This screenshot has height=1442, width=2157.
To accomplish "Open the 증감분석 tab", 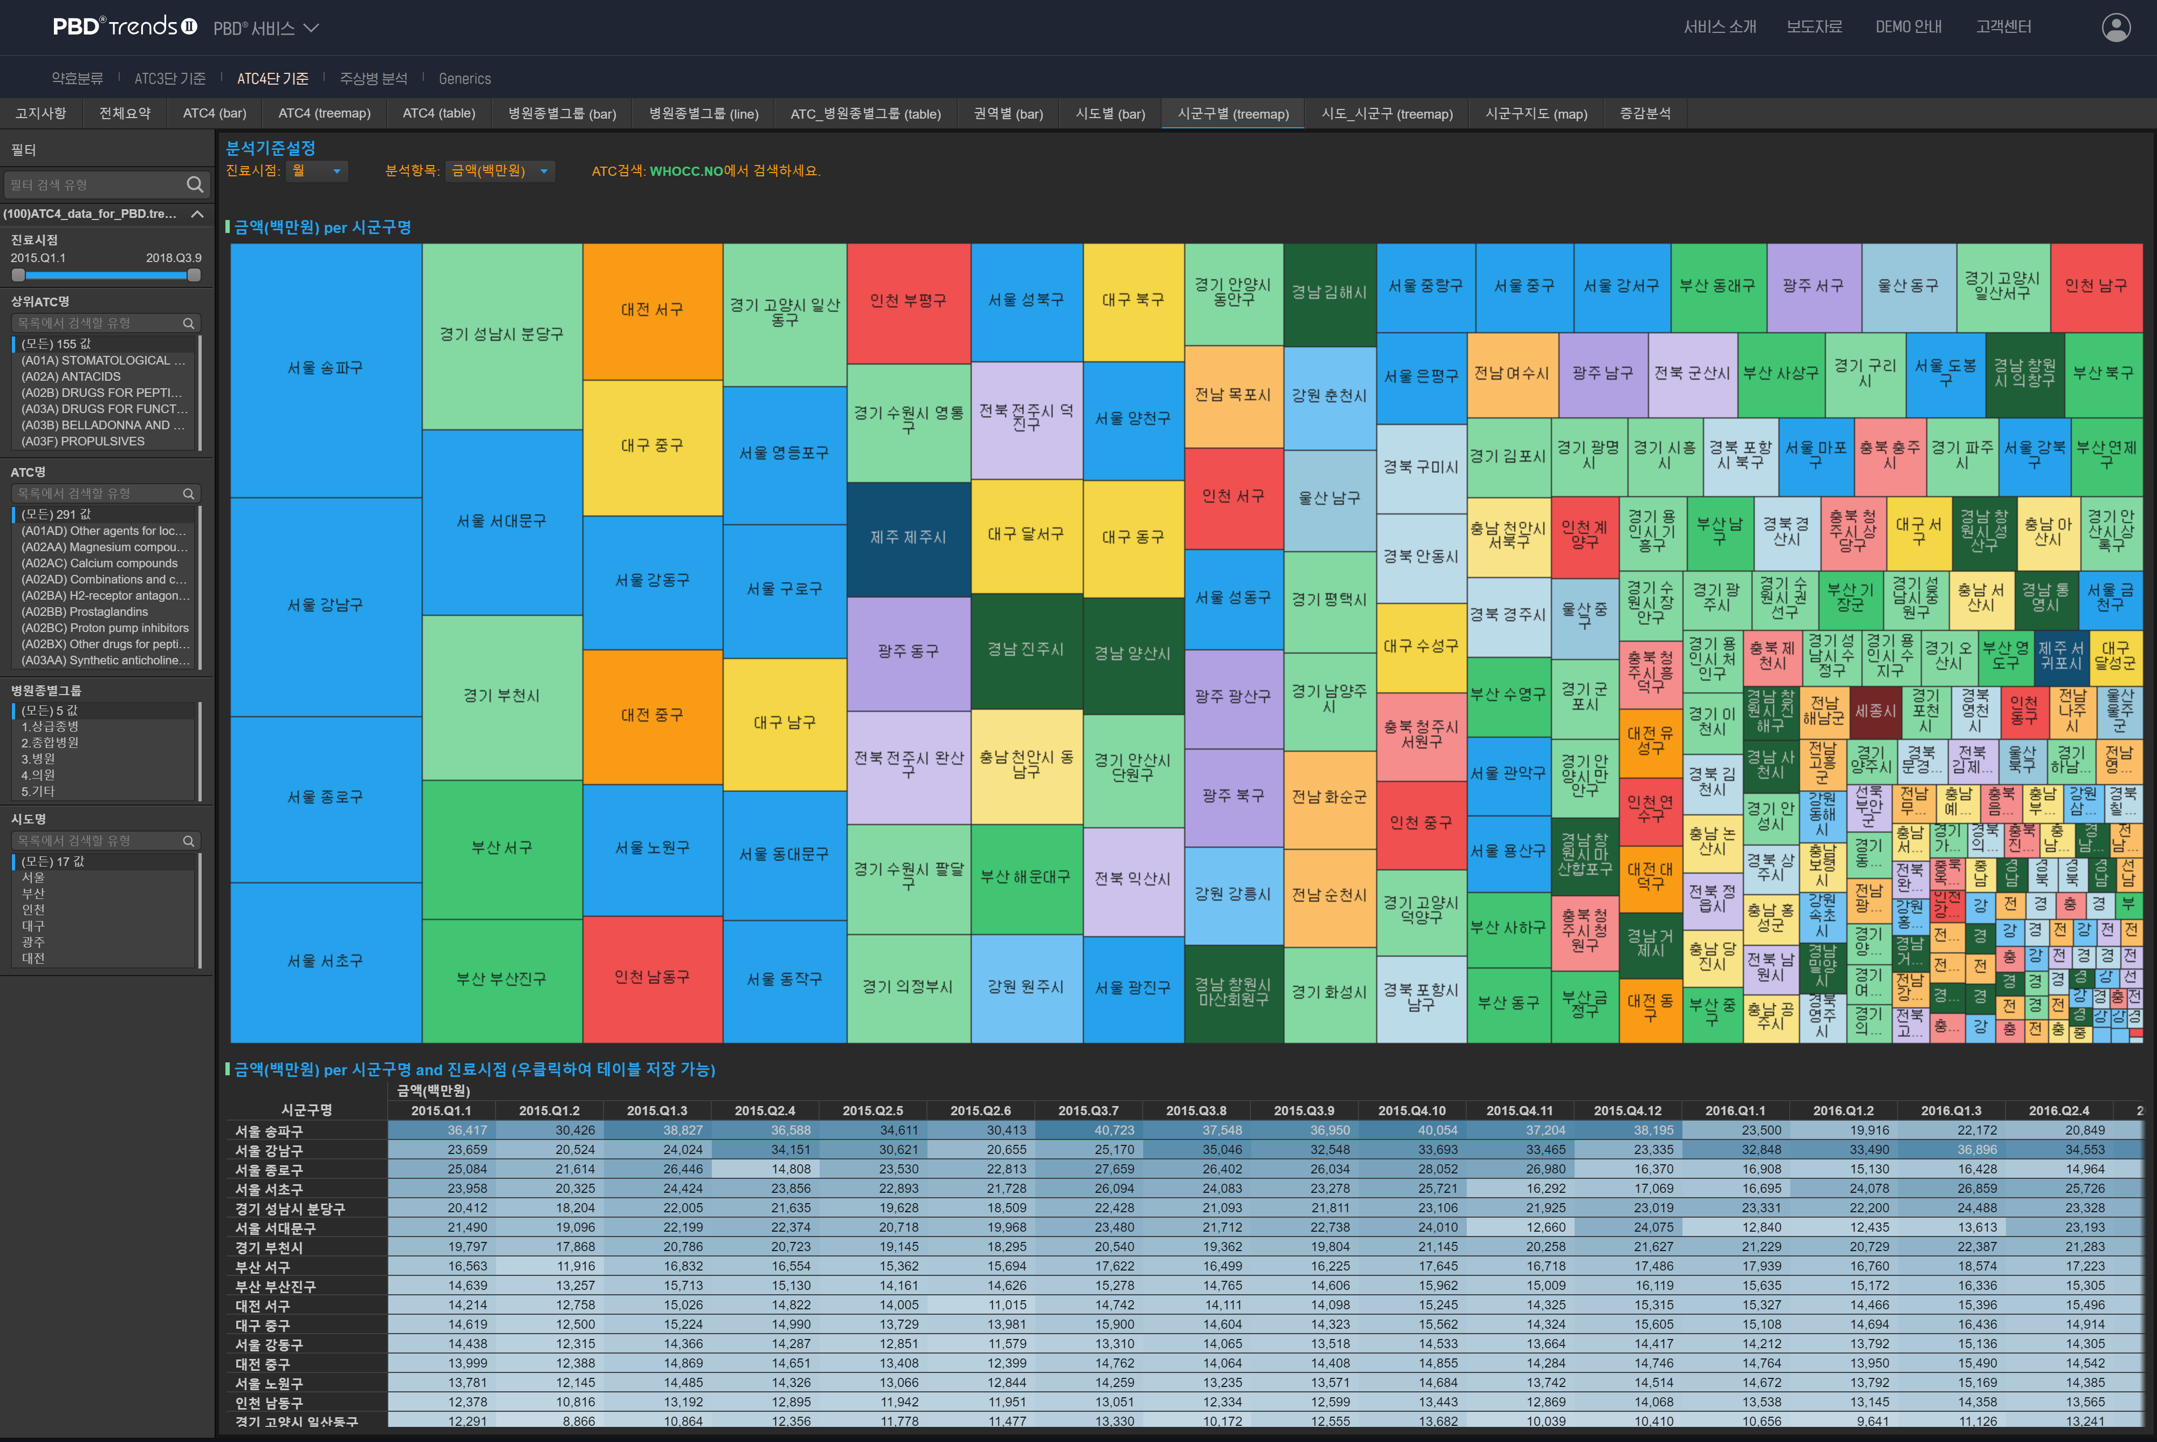I will pos(1645,114).
